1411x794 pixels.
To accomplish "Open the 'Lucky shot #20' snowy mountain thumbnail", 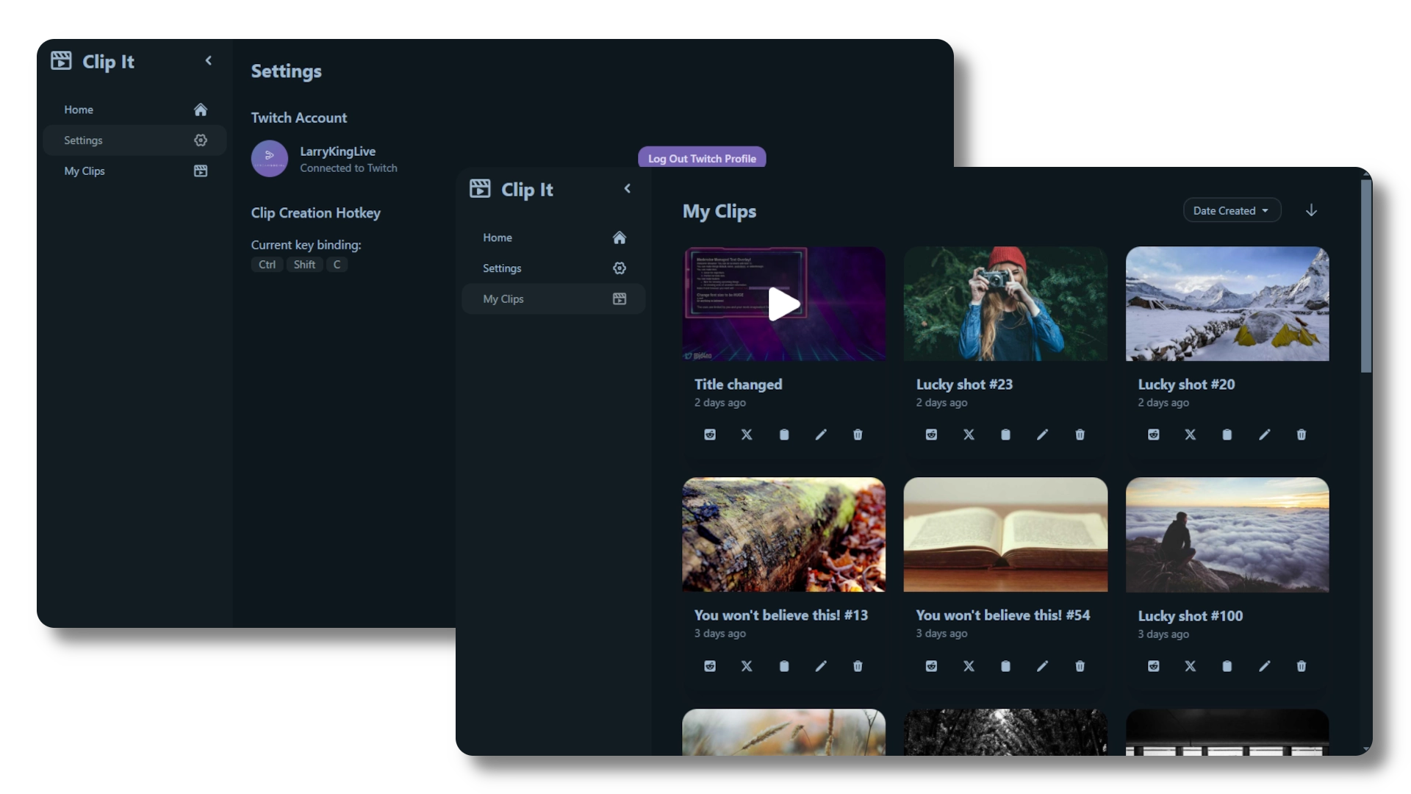I will coord(1227,304).
